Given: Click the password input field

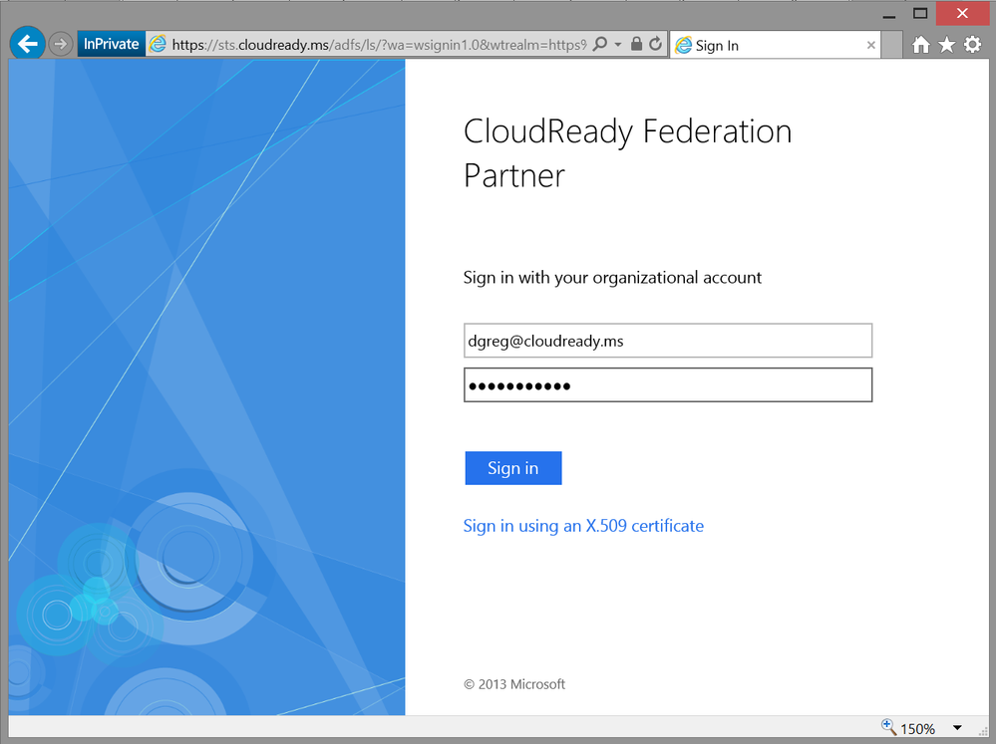Looking at the screenshot, I should pyautogui.click(x=668, y=384).
